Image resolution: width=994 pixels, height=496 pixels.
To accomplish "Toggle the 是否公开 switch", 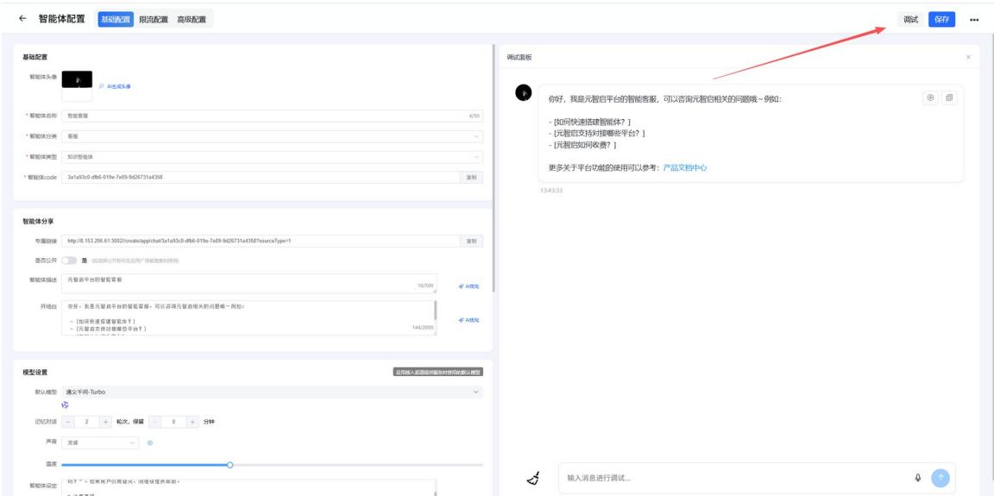I will click(x=71, y=261).
